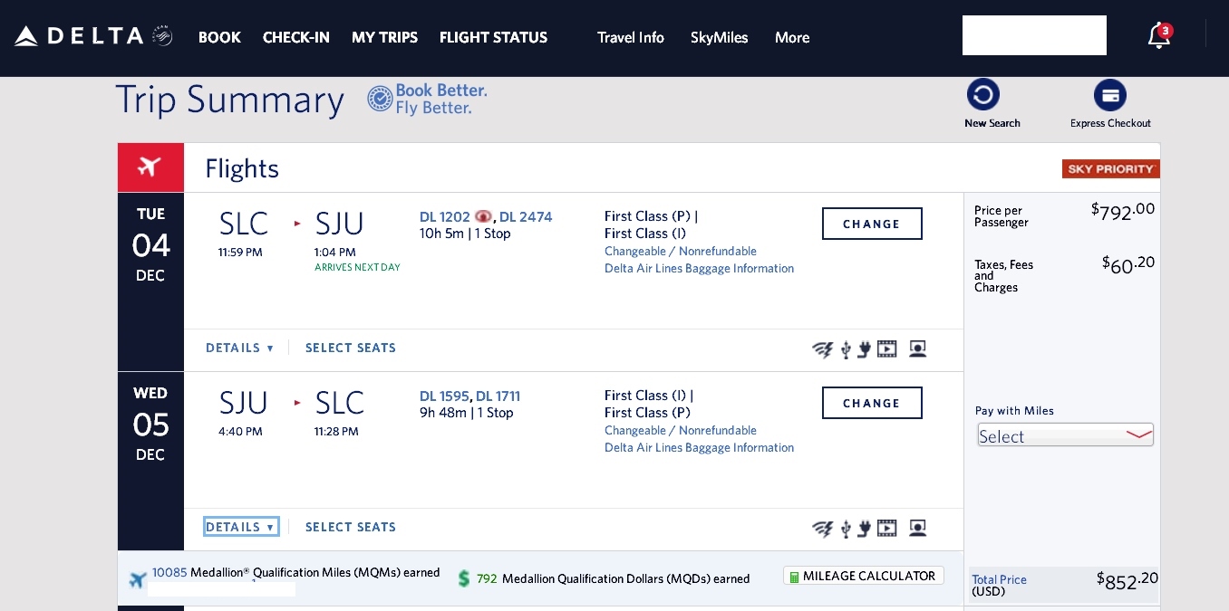Viewport: 1229px width, 611px height.
Task: Click the blue airplane MQMs icon
Action: point(138,579)
